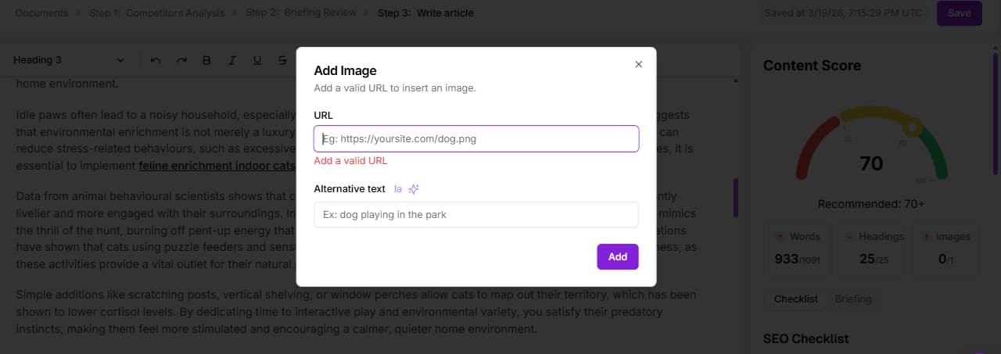Click the Words count card

click(x=798, y=249)
